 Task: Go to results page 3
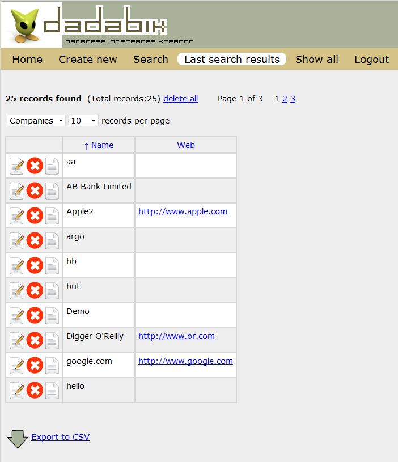tap(293, 99)
